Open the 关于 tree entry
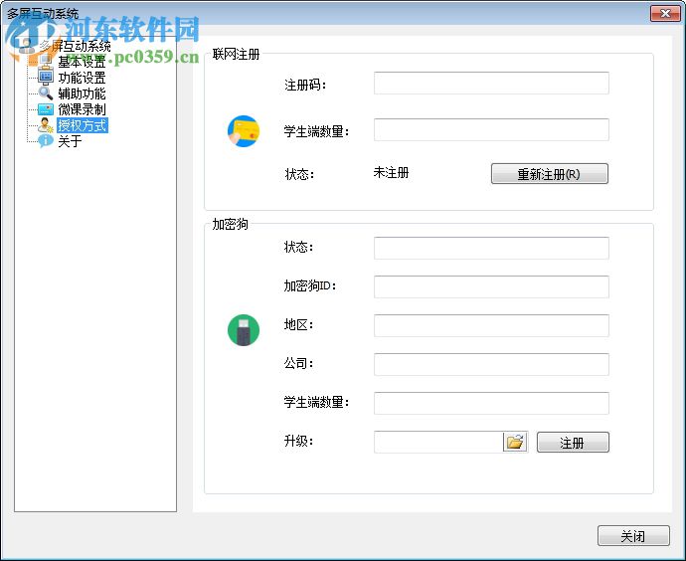 point(70,141)
